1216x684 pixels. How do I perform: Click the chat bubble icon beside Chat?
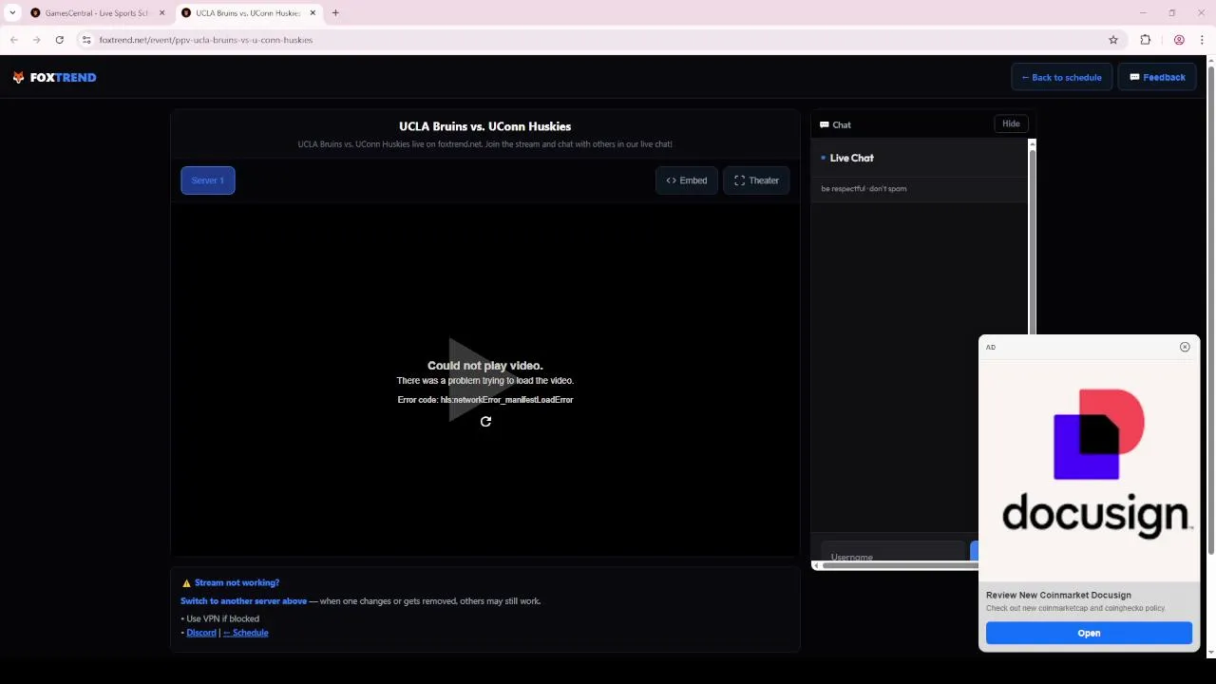[825, 124]
